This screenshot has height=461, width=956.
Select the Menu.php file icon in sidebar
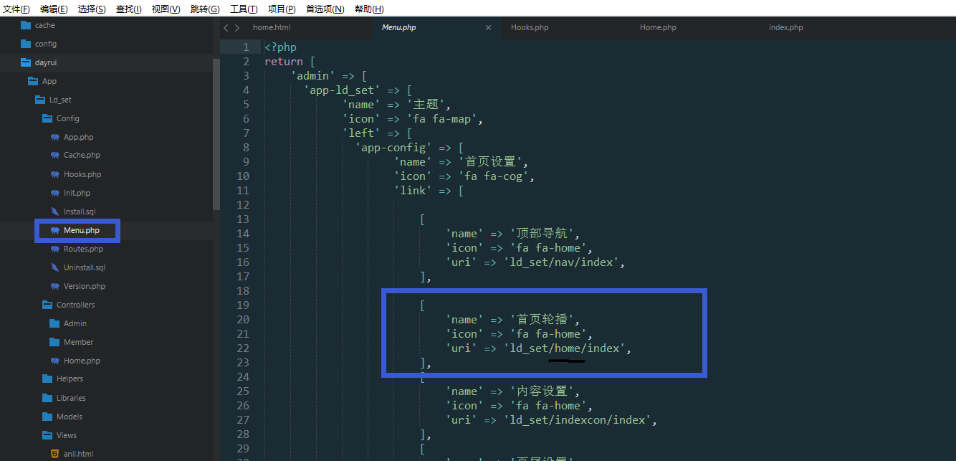coord(54,230)
